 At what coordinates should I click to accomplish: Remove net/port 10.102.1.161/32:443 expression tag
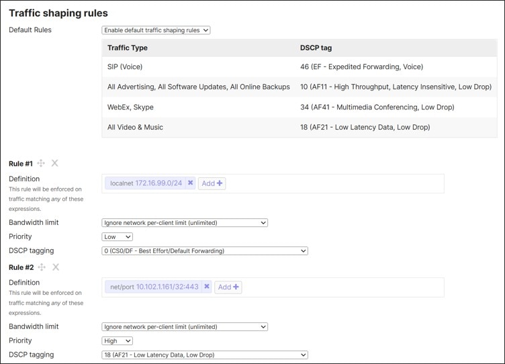tap(207, 287)
